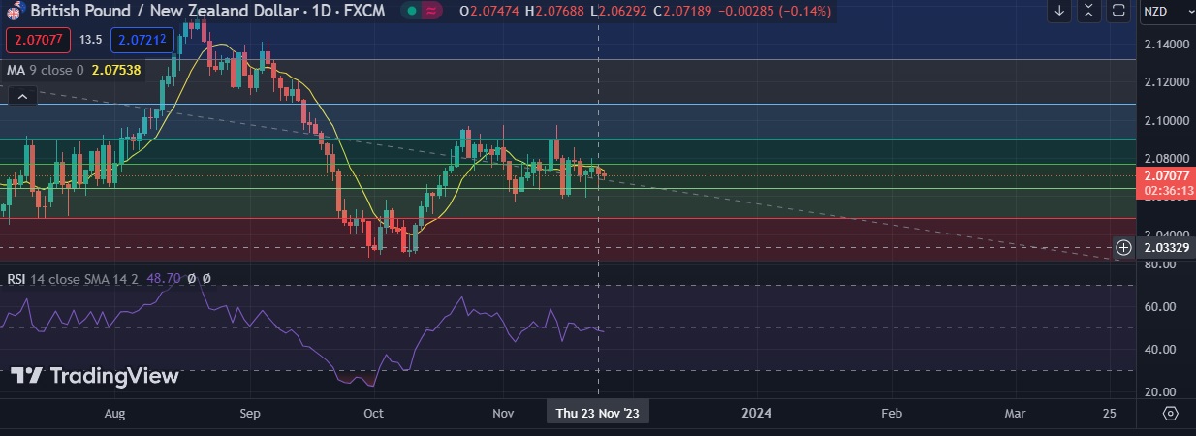Click the Mar label on time axis

1015,413
